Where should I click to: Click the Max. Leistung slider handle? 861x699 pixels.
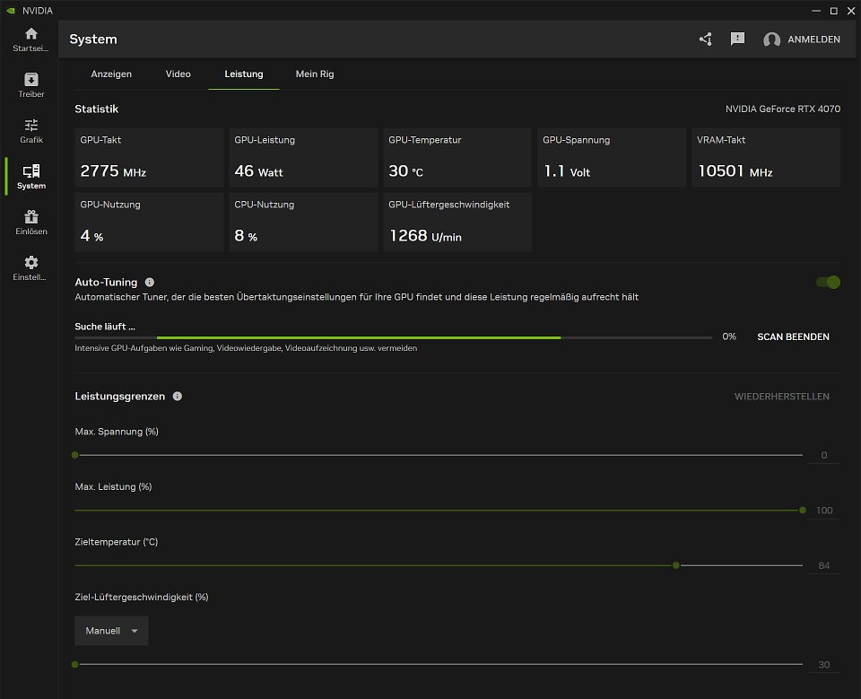click(x=803, y=511)
